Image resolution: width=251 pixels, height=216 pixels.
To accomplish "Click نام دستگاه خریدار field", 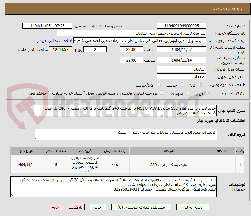I will tap(132, 33).
